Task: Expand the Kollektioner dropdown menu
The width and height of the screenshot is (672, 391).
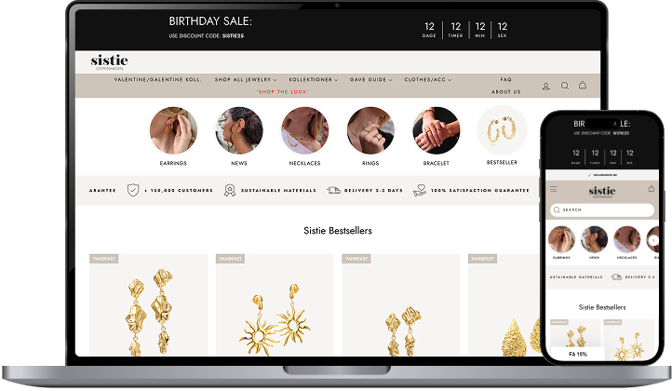Action: click(314, 80)
